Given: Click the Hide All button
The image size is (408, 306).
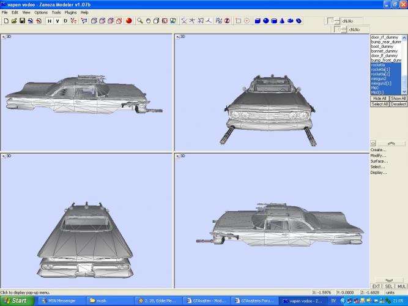Looking at the screenshot, I should (x=379, y=98).
